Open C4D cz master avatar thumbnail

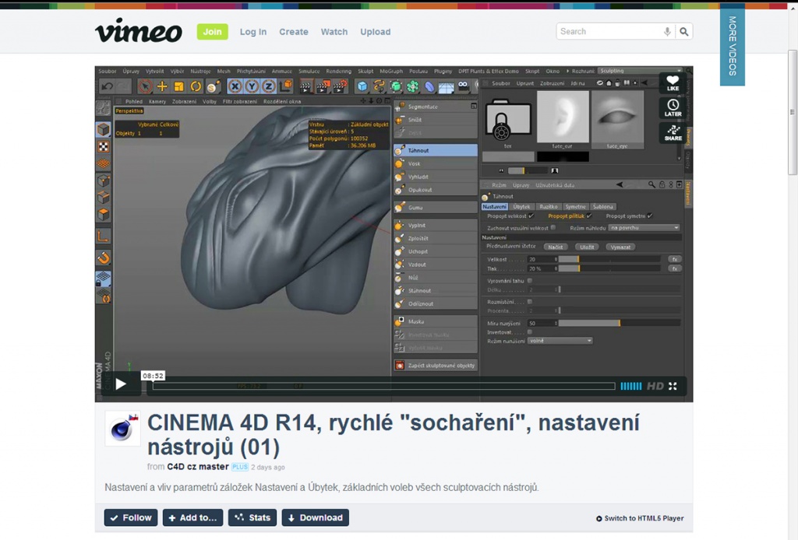122,428
